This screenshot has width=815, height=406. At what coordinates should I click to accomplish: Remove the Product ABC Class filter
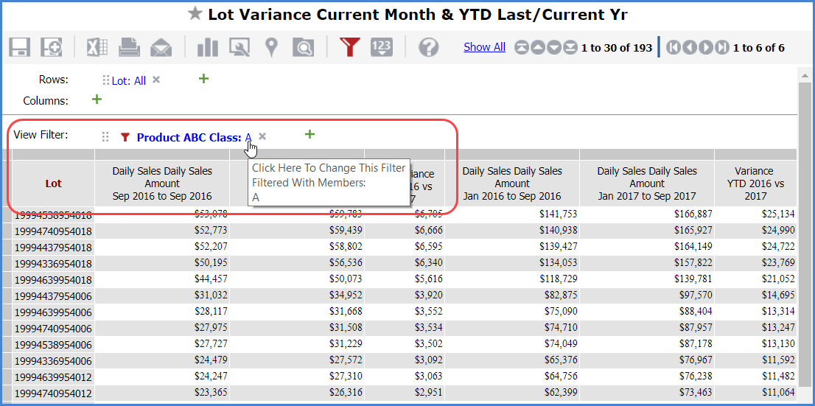coord(262,136)
